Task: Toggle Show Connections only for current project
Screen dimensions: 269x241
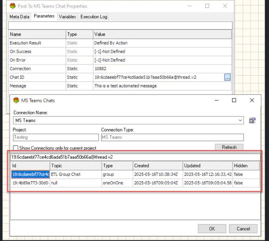Action: (x=16, y=148)
